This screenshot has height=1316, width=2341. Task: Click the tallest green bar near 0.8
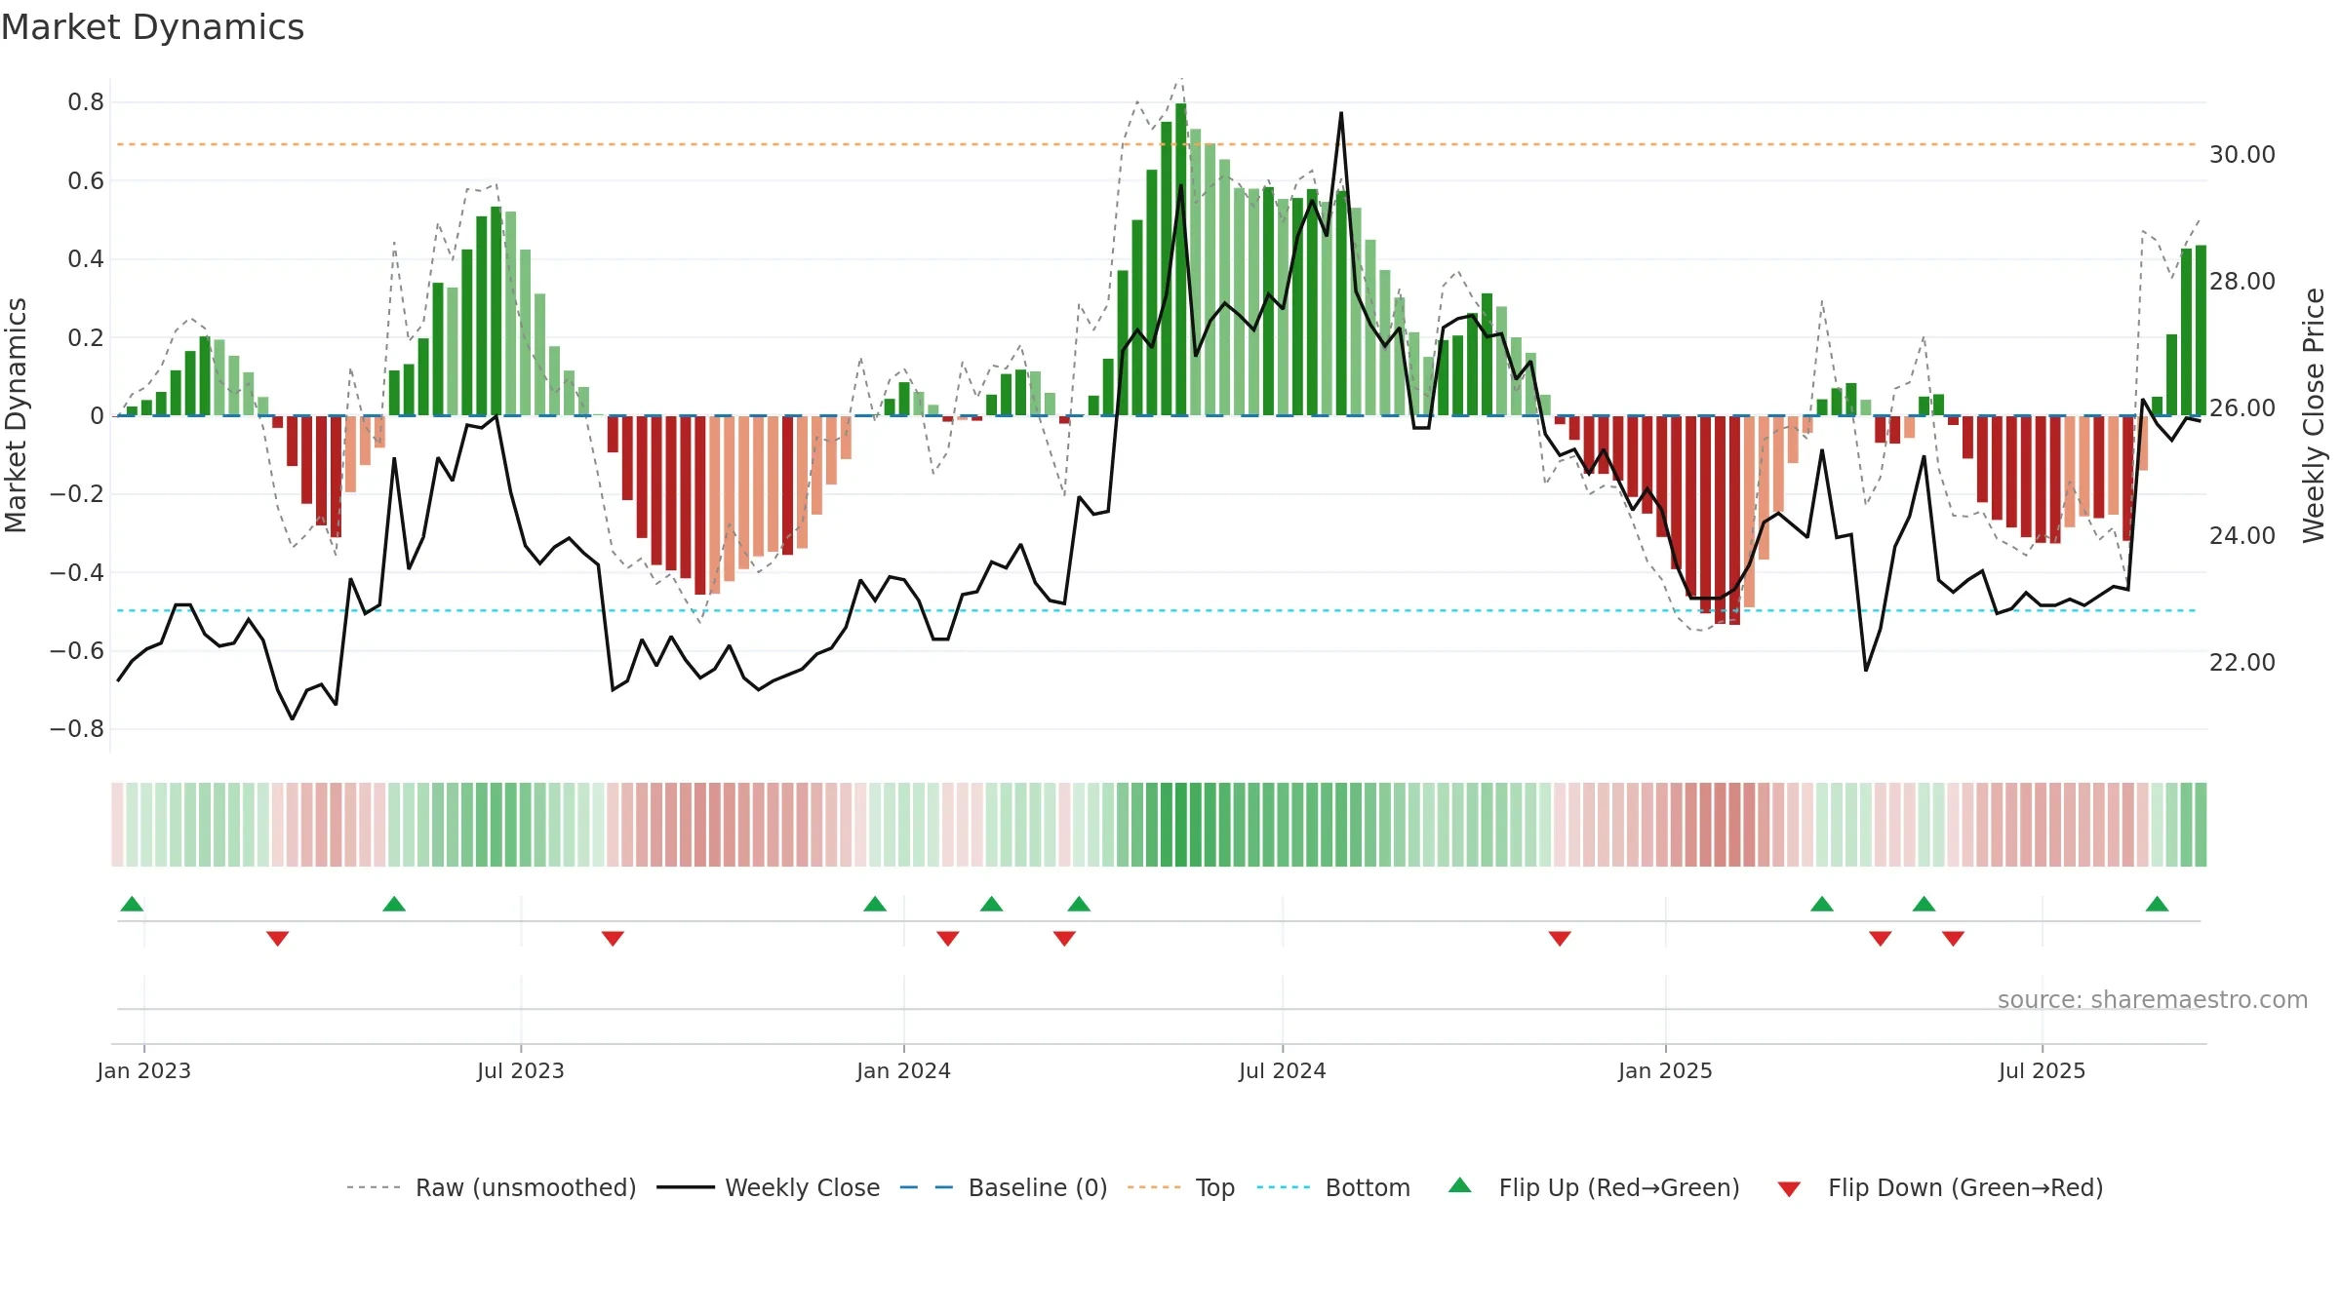[x=1181, y=259]
